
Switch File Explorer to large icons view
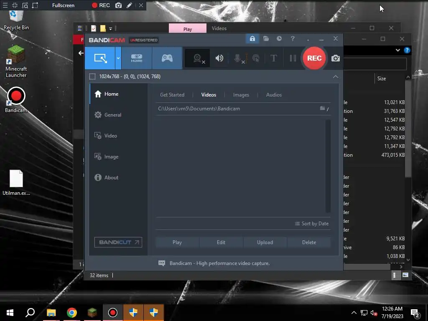coord(405,275)
